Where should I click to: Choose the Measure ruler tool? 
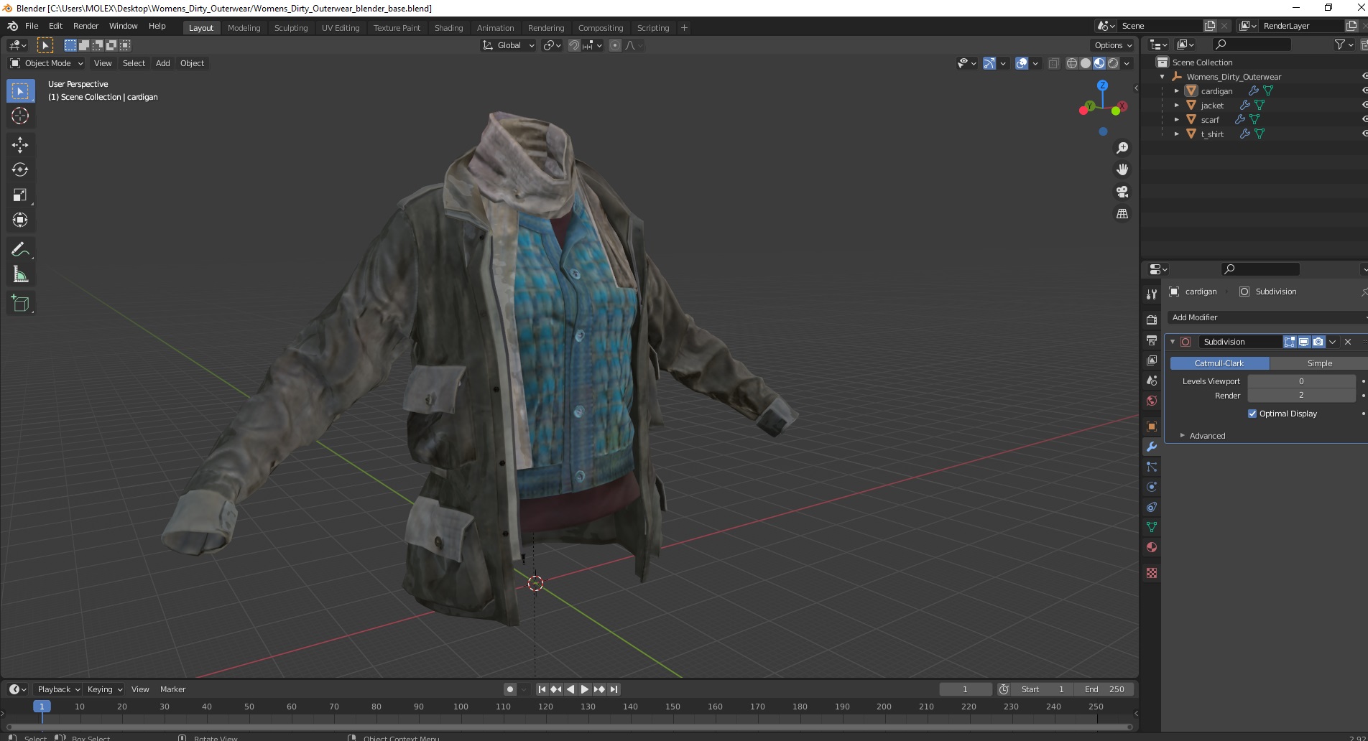pyautogui.click(x=20, y=275)
